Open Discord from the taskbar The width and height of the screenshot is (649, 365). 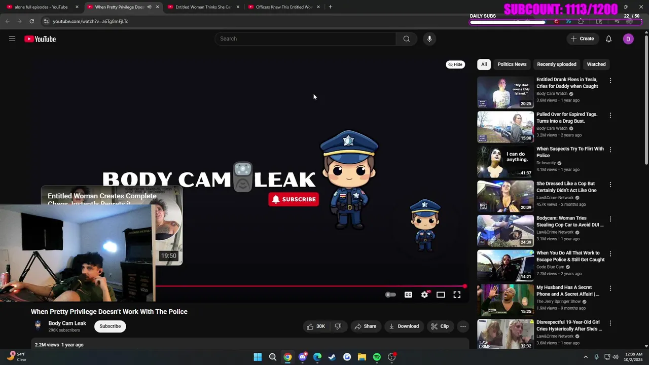click(303, 357)
